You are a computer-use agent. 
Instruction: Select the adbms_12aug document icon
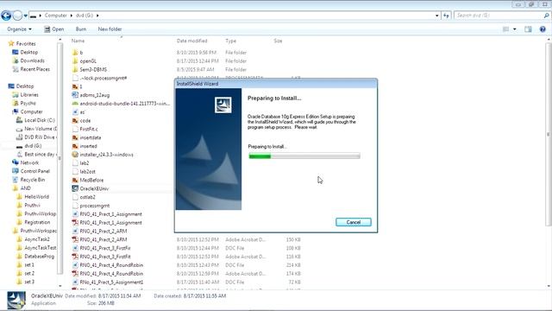click(x=75, y=95)
